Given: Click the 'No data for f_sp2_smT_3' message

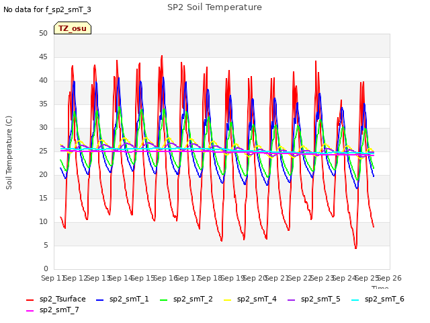Looking at the screenshot, I should click(47, 9).
